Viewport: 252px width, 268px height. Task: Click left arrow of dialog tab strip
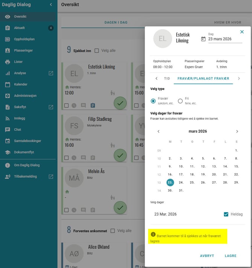point(156,78)
